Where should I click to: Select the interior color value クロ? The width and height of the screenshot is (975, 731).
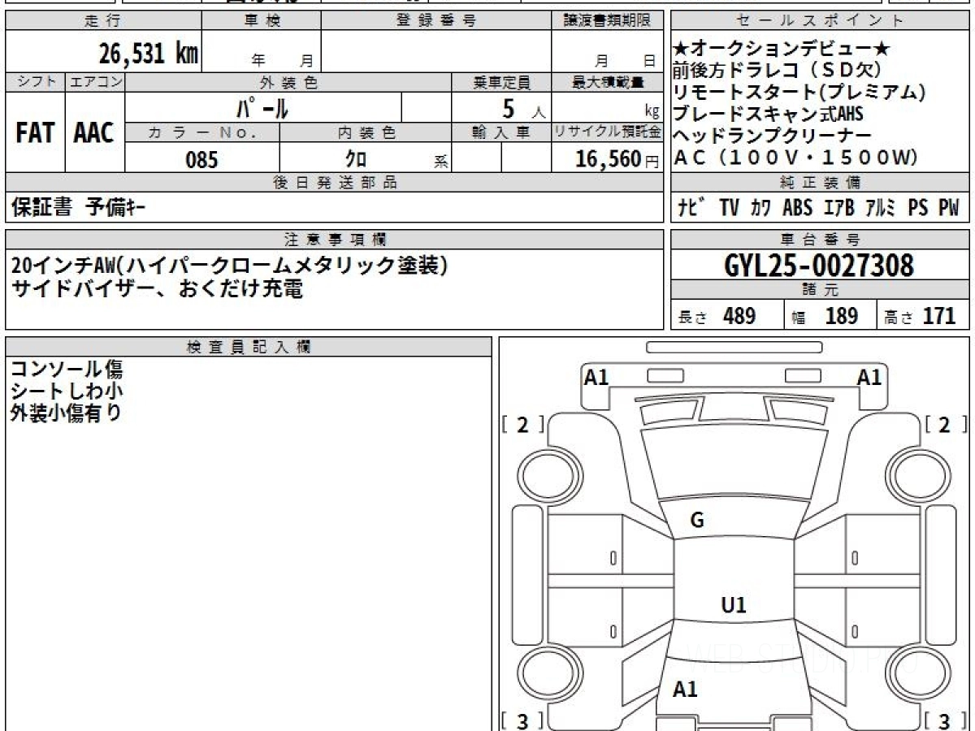356,159
